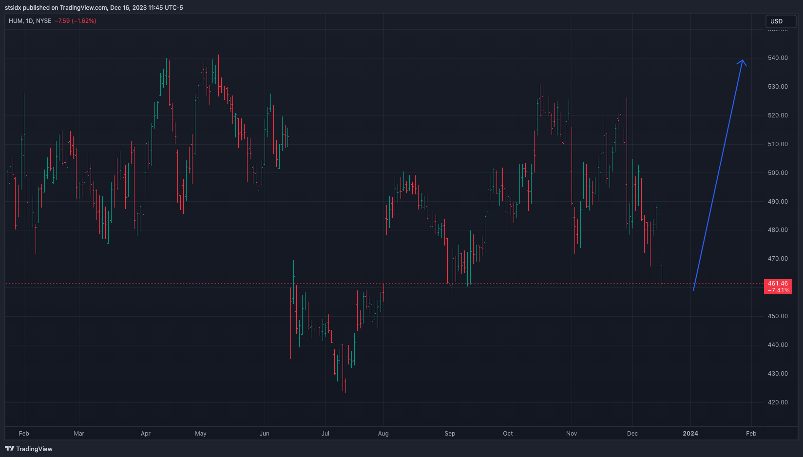Click the Aug label on the time axis
This screenshot has width=803, height=457.
pyautogui.click(x=383, y=434)
